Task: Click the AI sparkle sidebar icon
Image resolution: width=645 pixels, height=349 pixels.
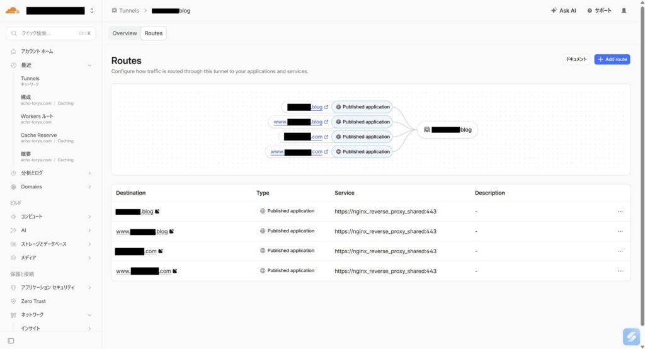Action: [13, 231]
